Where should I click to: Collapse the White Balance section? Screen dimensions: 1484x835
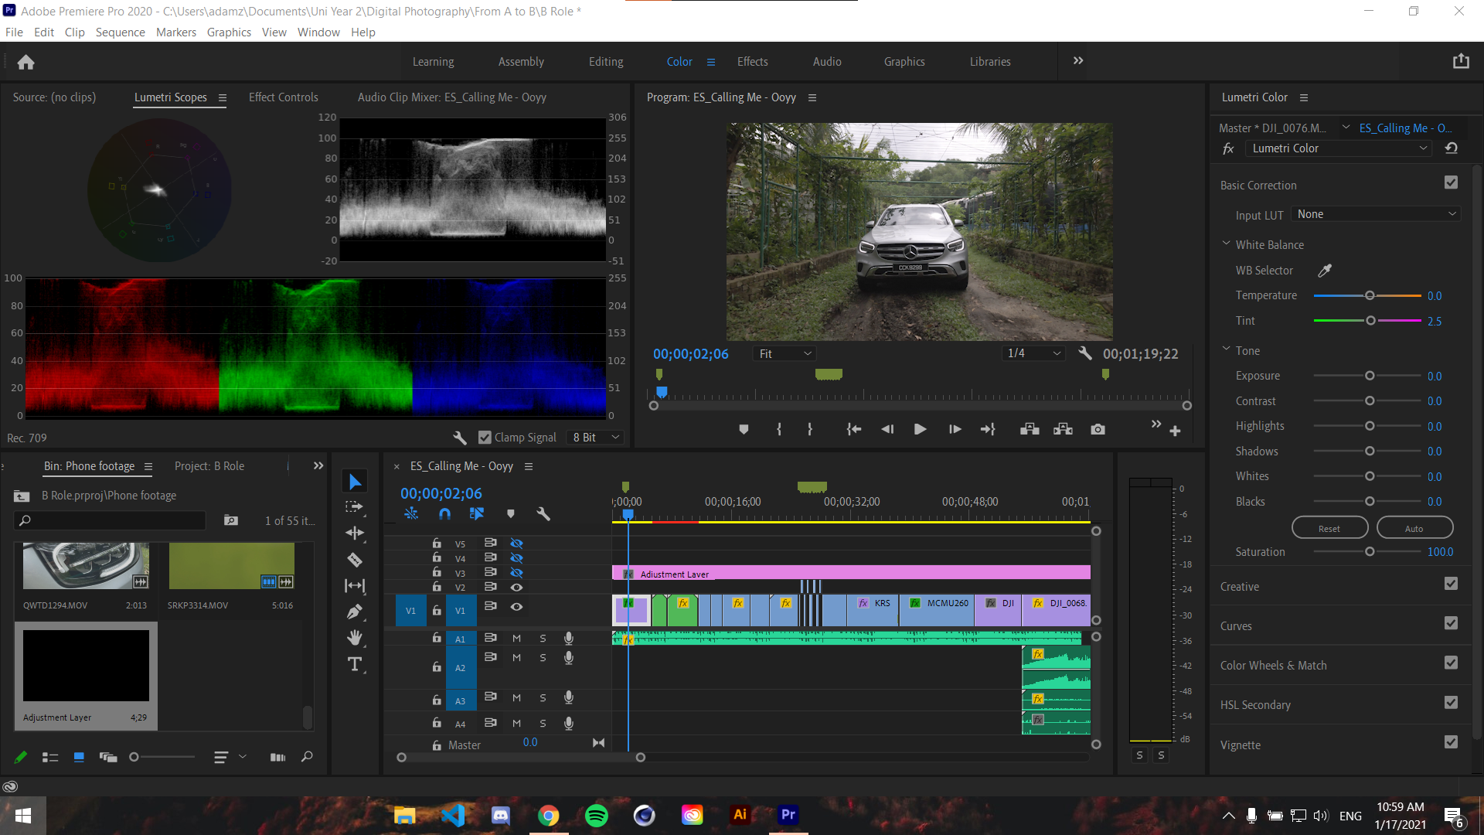pos(1227,244)
